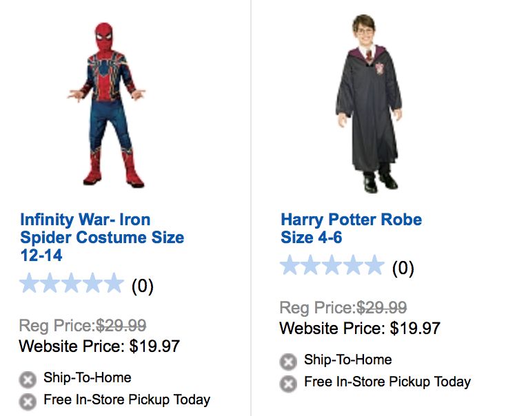Click fifth rating star under Harry Potter Robe
This screenshot has width=506, height=416.
pyautogui.click(x=373, y=265)
